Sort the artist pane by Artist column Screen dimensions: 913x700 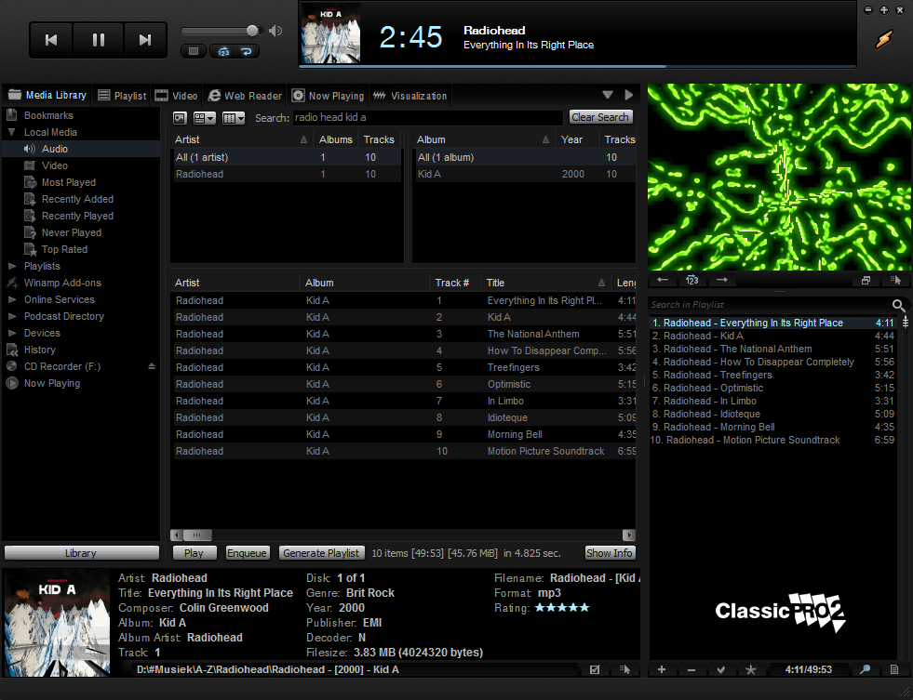[242, 139]
